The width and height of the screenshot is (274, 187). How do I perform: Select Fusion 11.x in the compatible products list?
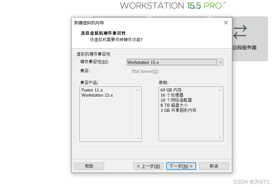(92, 90)
